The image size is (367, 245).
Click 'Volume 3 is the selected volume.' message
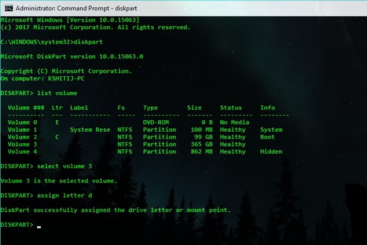(58, 181)
